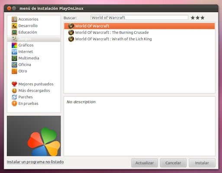The width and height of the screenshot is (222, 173).
Task: Click the heart icon for Mejores puntuados
Action: point(14,84)
